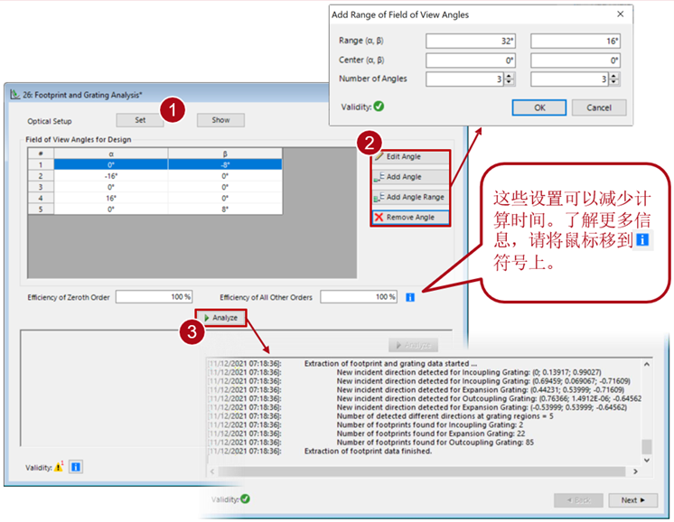The image size is (674, 522).
Task: Select the 8° beta cell in row 5
Action: coord(225,210)
